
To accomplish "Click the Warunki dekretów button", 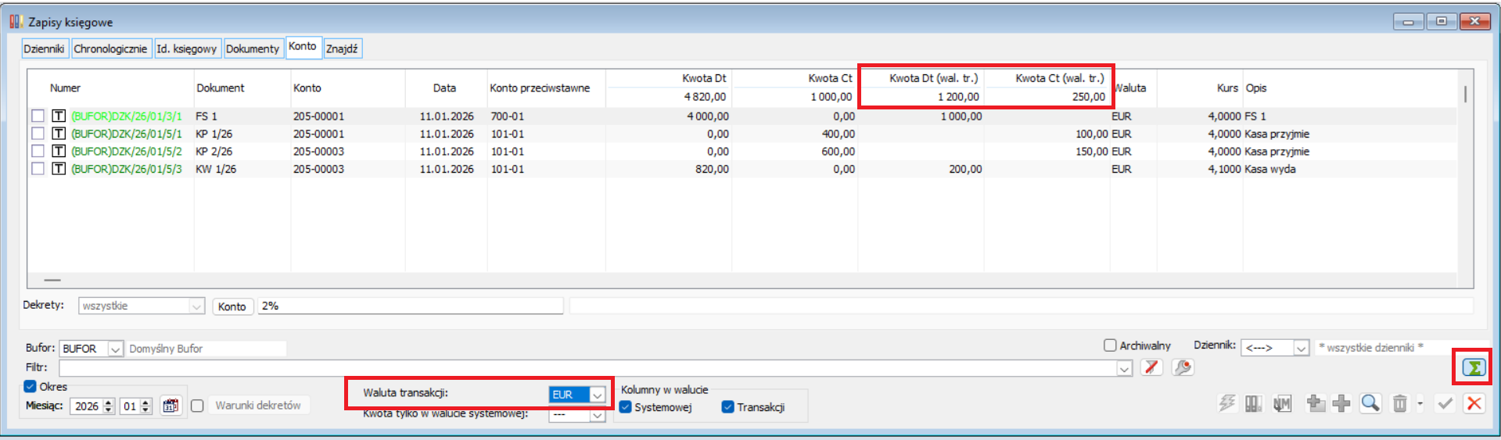I will coord(258,406).
